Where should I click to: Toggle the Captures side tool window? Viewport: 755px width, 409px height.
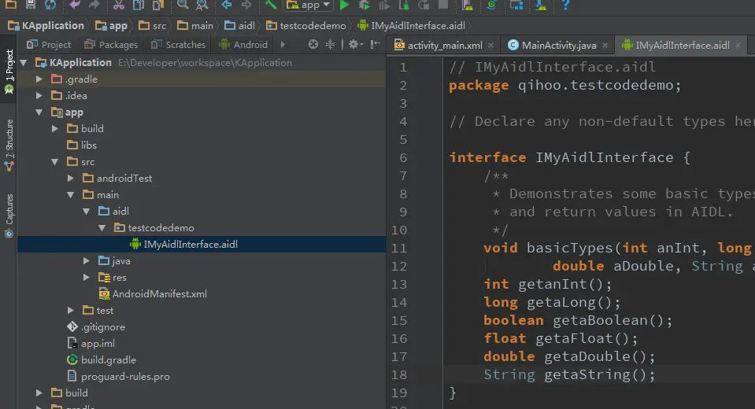point(9,216)
